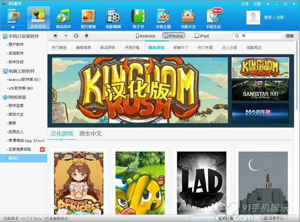Go forward with the forward arrow button
This screenshot has width=300, height=222.
click(x=66, y=36)
